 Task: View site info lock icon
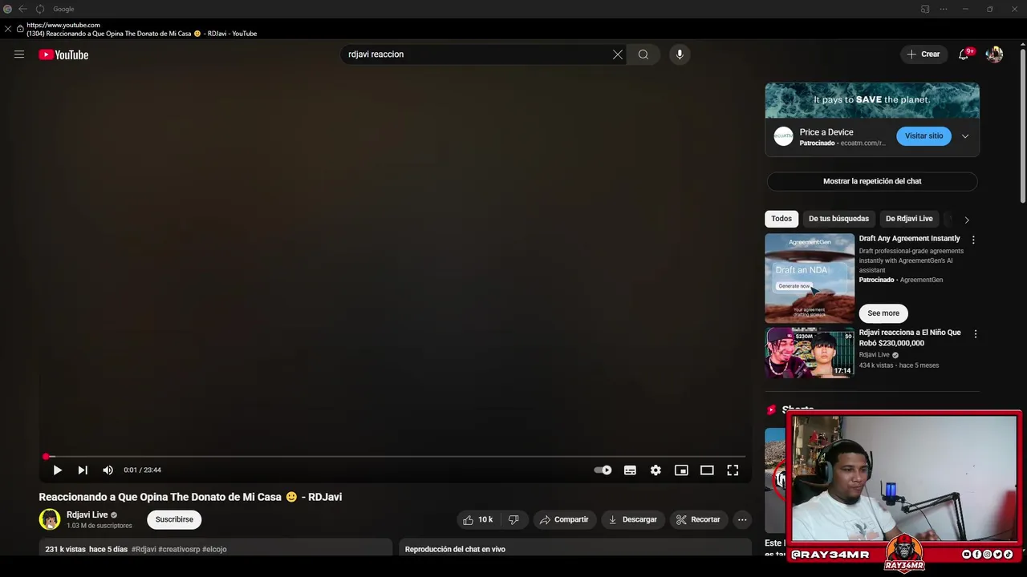pos(20,29)
